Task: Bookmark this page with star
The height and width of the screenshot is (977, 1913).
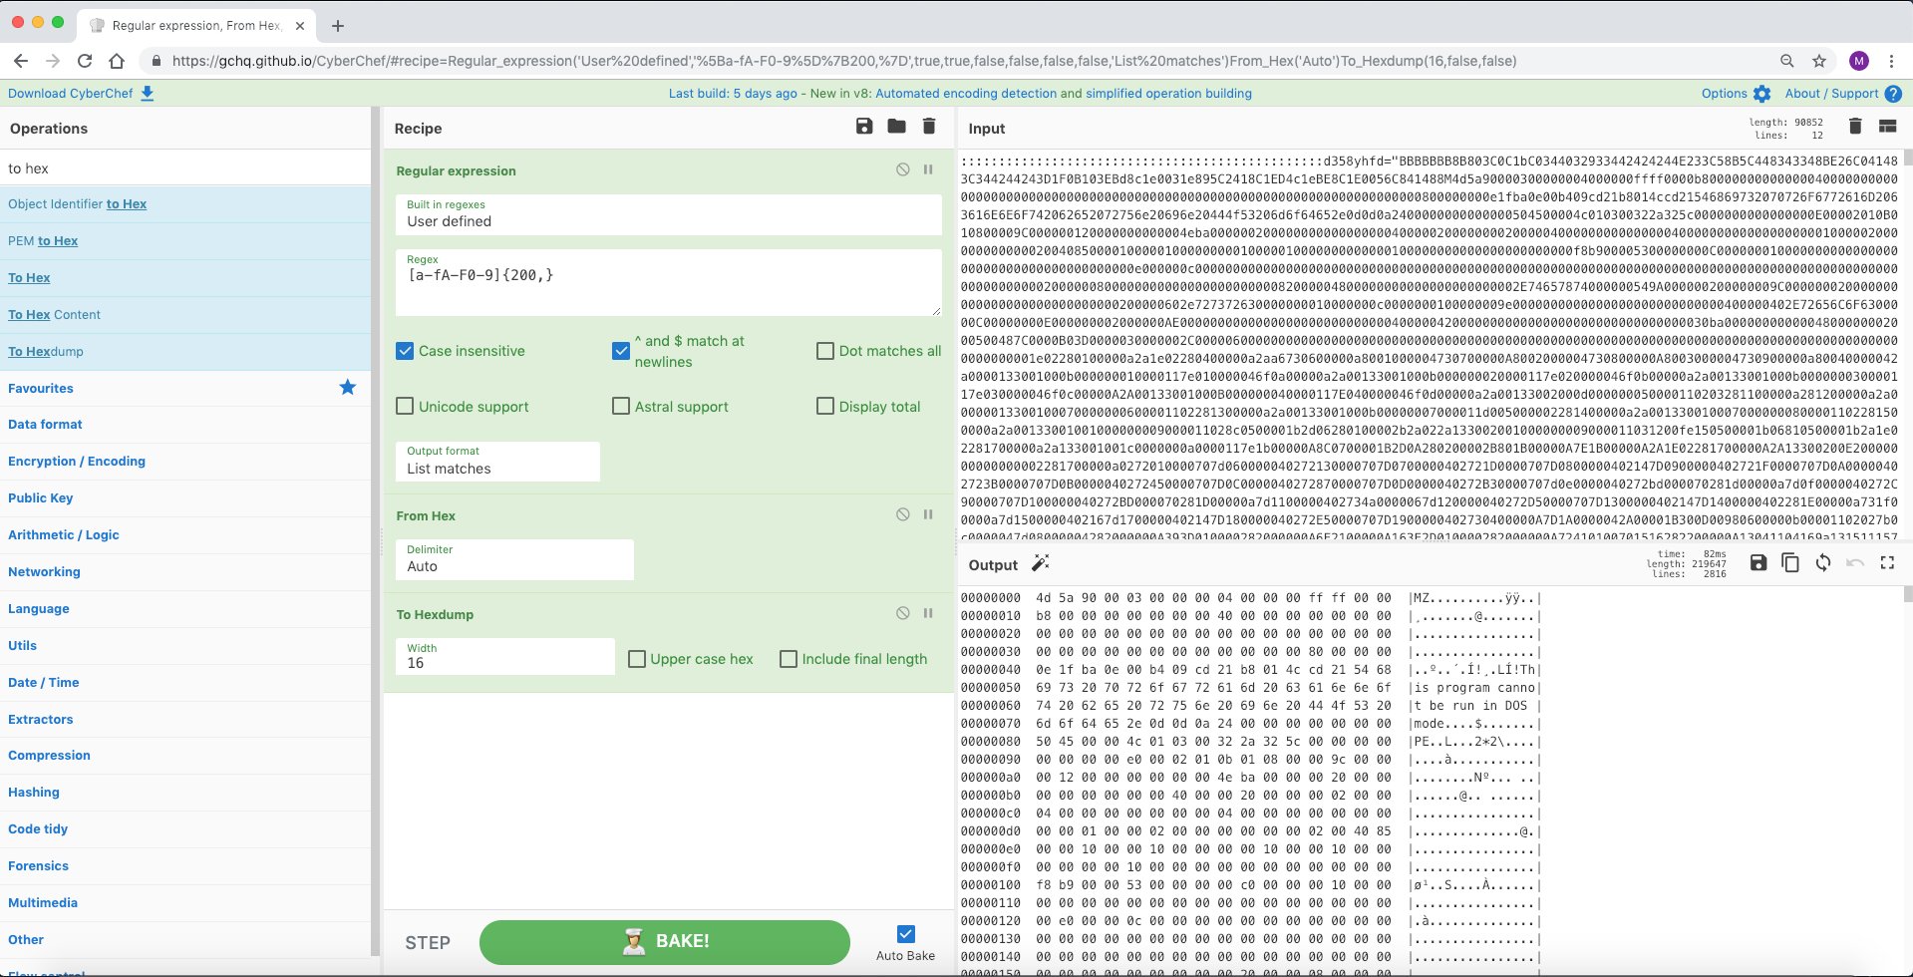Action: [x=1819, y=61]
